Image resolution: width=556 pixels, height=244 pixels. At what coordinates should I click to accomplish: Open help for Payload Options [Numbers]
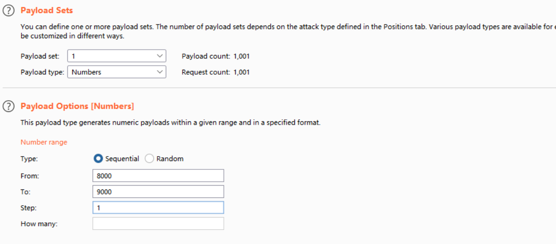click(x=9, y=106)
